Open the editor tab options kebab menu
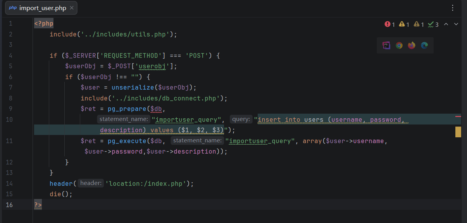This screenshot has height=223, width=467. pyautogui.click(x=453, y=8)
